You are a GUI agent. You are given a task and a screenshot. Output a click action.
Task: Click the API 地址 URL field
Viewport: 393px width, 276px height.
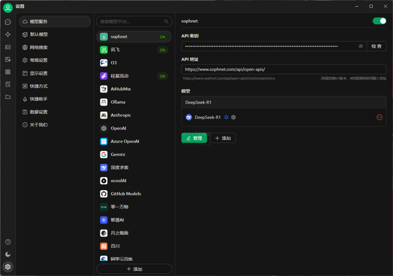point(284,69)
